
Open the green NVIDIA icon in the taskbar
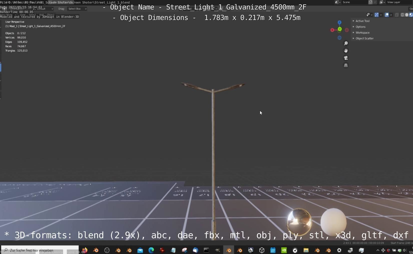point(284,250)
